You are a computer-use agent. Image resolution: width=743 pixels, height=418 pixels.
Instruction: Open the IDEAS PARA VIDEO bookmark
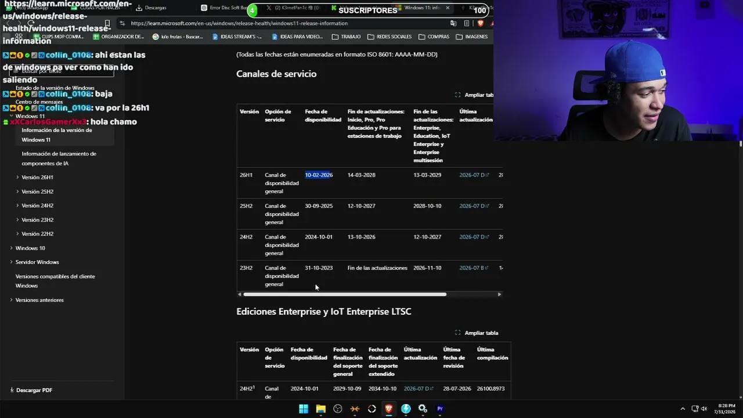click(297, 37)
